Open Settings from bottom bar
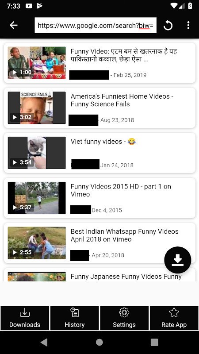Screen dimensions: 199x354 124,318
